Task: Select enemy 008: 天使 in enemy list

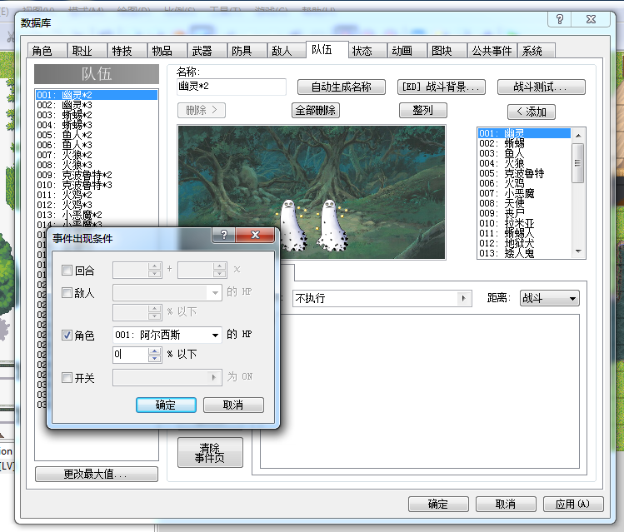Action: coord(524,203)
